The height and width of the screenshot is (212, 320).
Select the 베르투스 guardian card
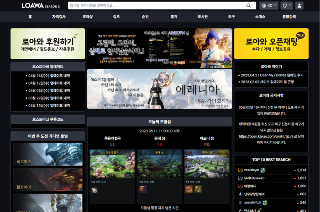coord(48,154)
